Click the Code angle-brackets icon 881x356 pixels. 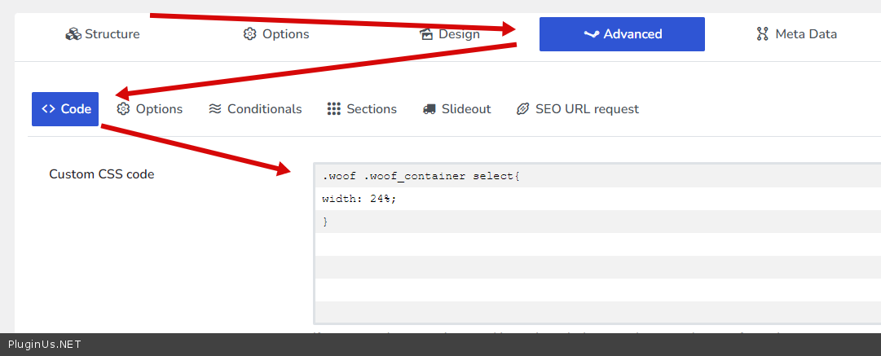[x=48, y=109]
